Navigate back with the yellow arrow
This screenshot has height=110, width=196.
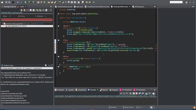90,2
